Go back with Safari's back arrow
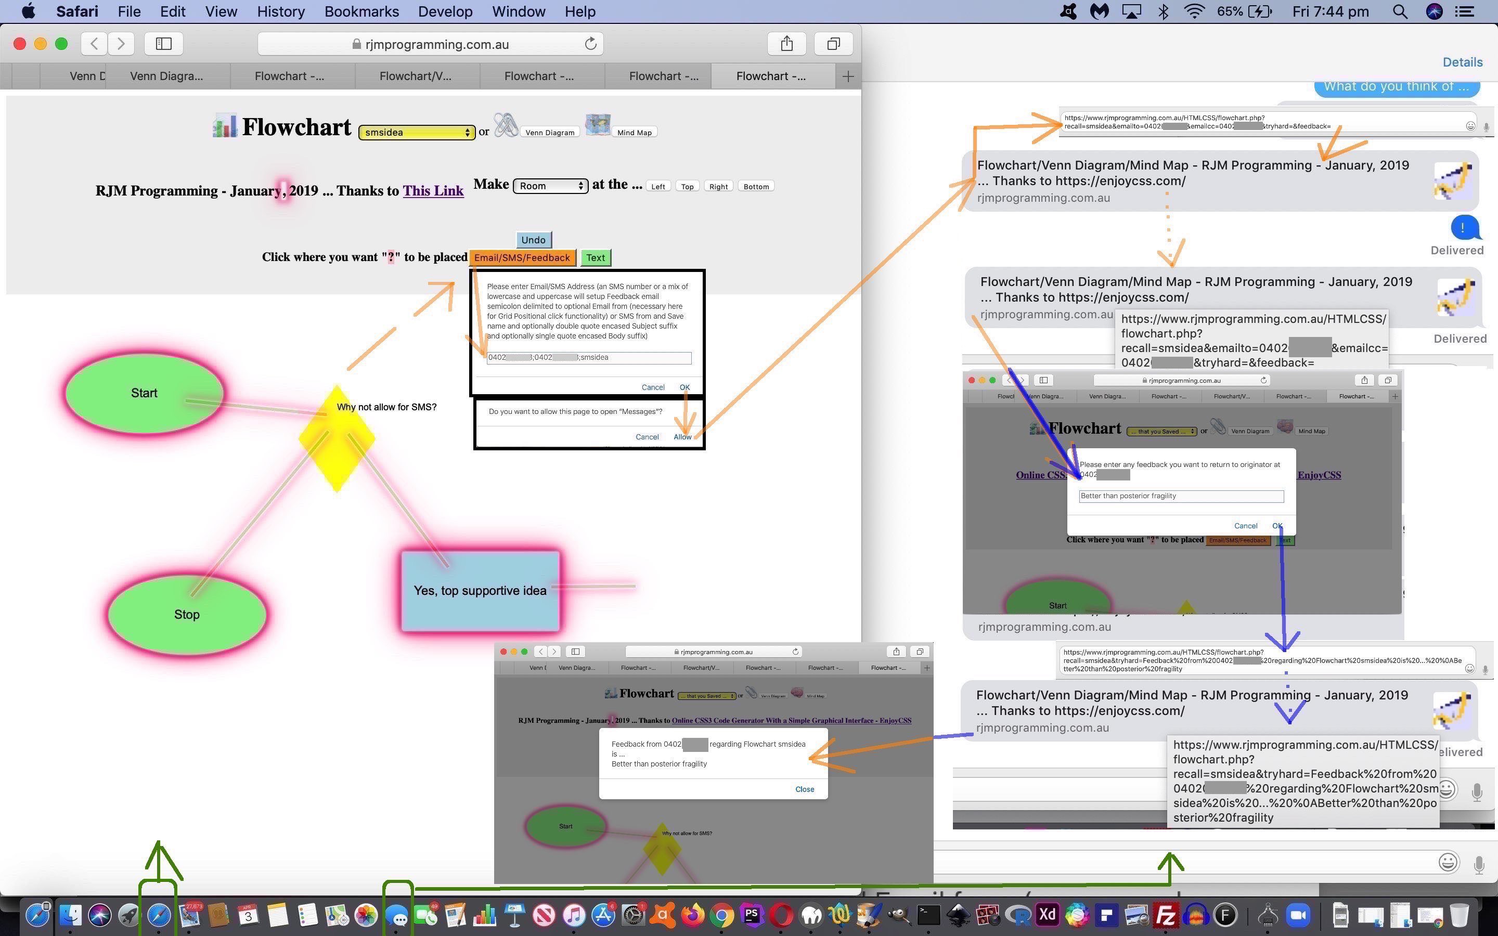 (x=95, y=43)
